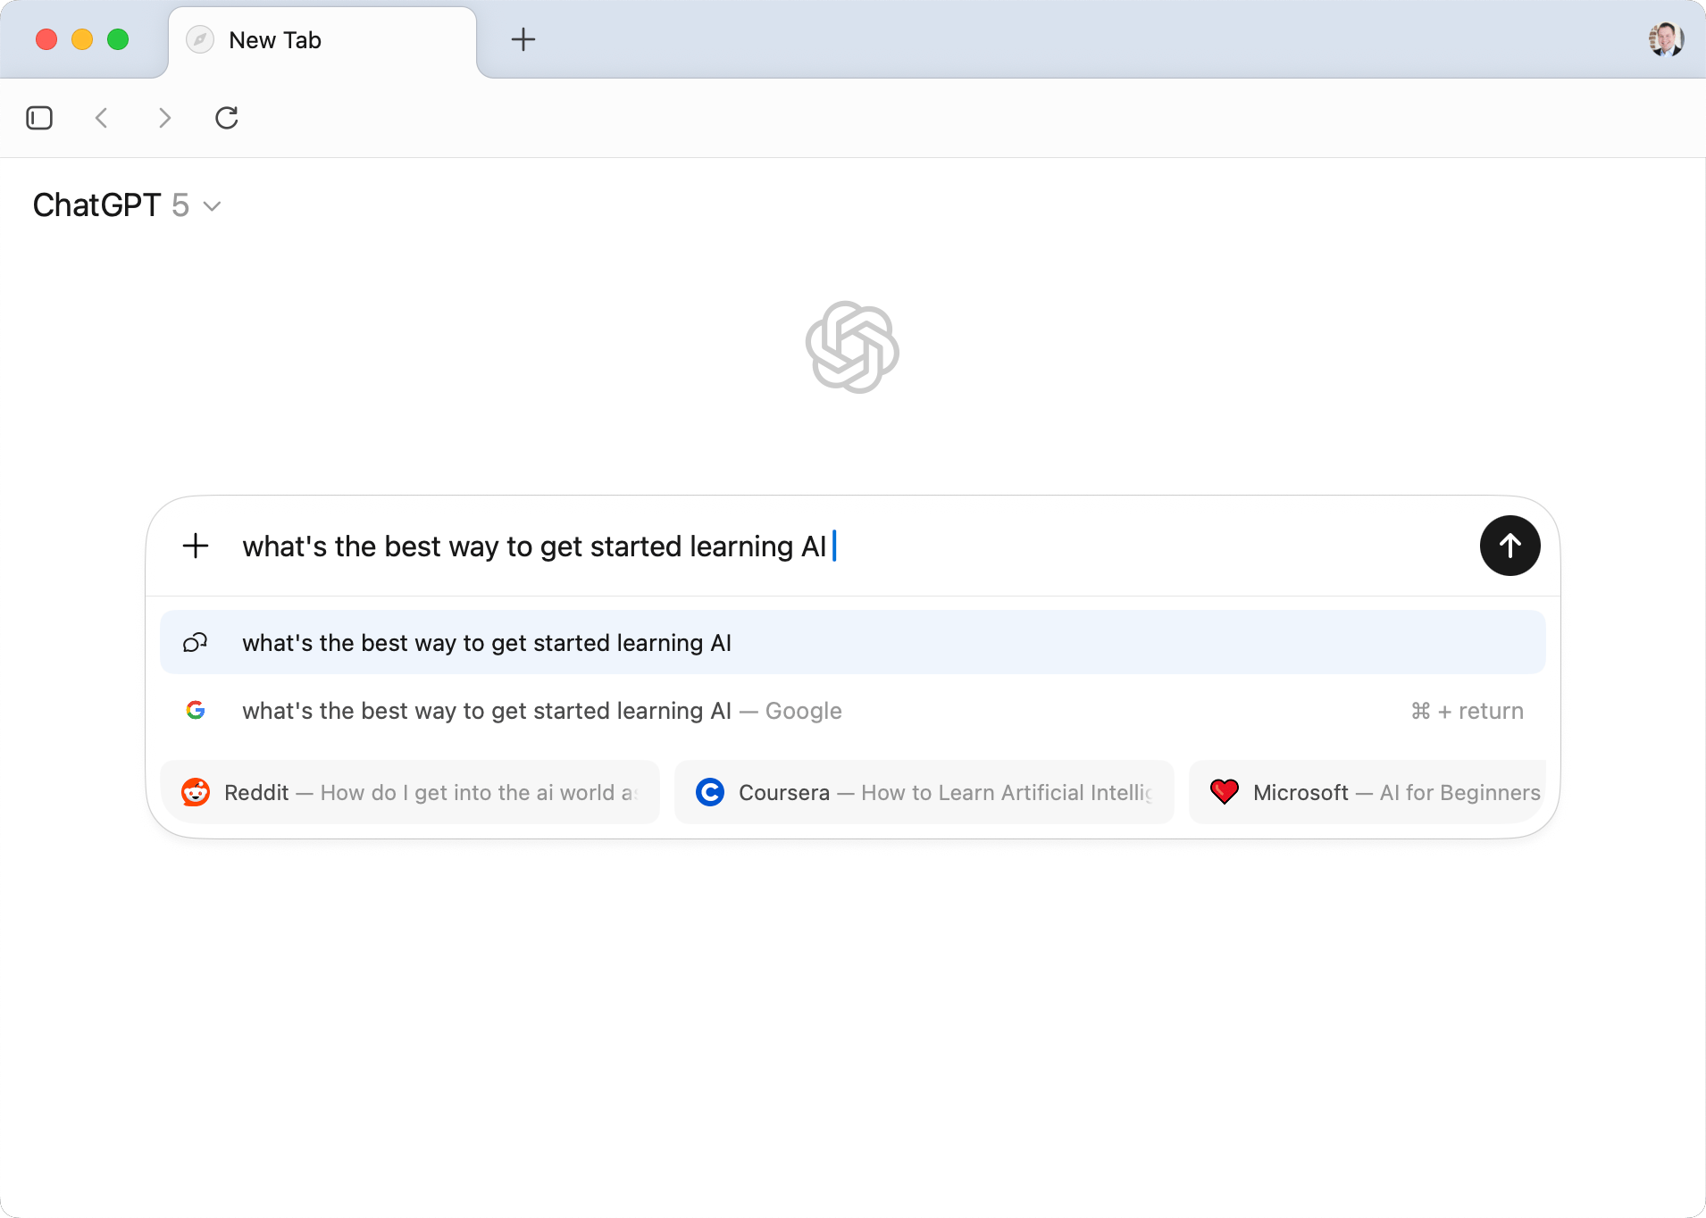This screenshot has height=1218, width=1706.
Task: Click the Google icon in suggestion row
Action: (x=196, y=710)
